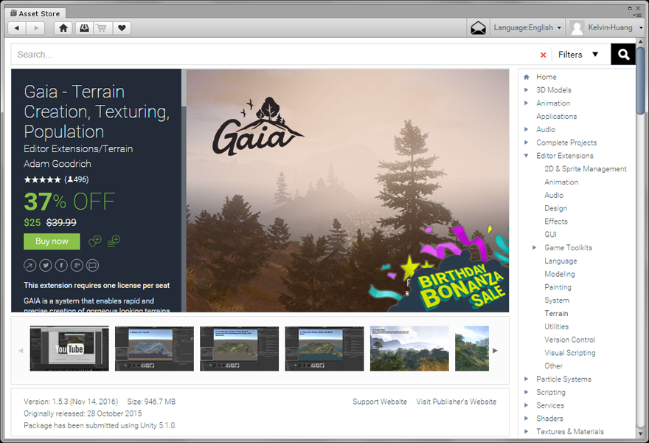Expand the 3D Models category
The image size is (649, 443).
tap(527, 90)
